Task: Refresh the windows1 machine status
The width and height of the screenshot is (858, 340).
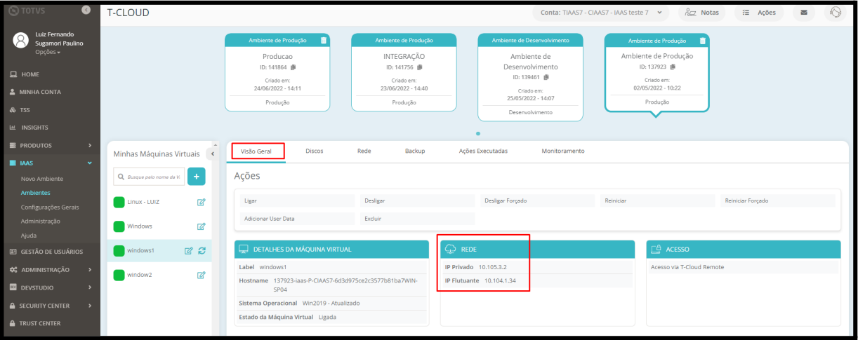Action: coord(202,250)
